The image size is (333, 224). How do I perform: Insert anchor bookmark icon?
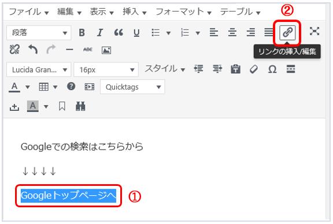62,106
